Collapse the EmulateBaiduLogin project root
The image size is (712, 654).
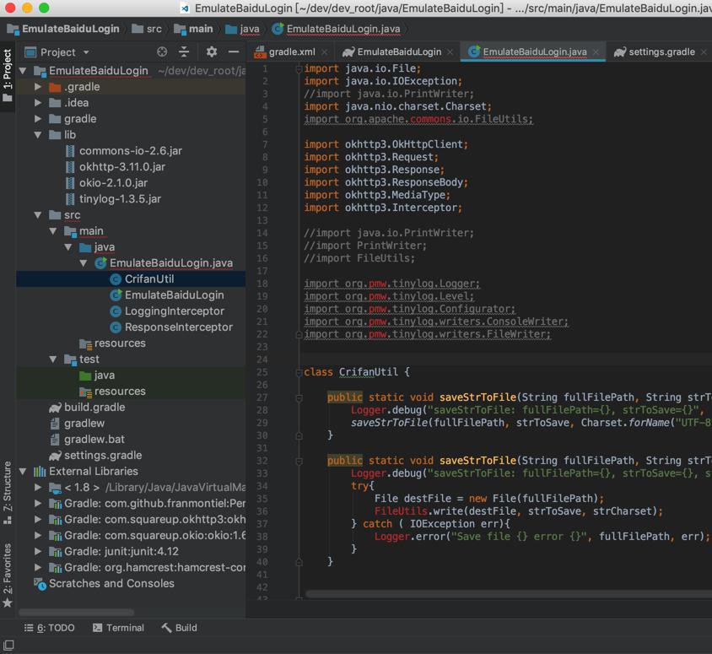click(23, 71)
